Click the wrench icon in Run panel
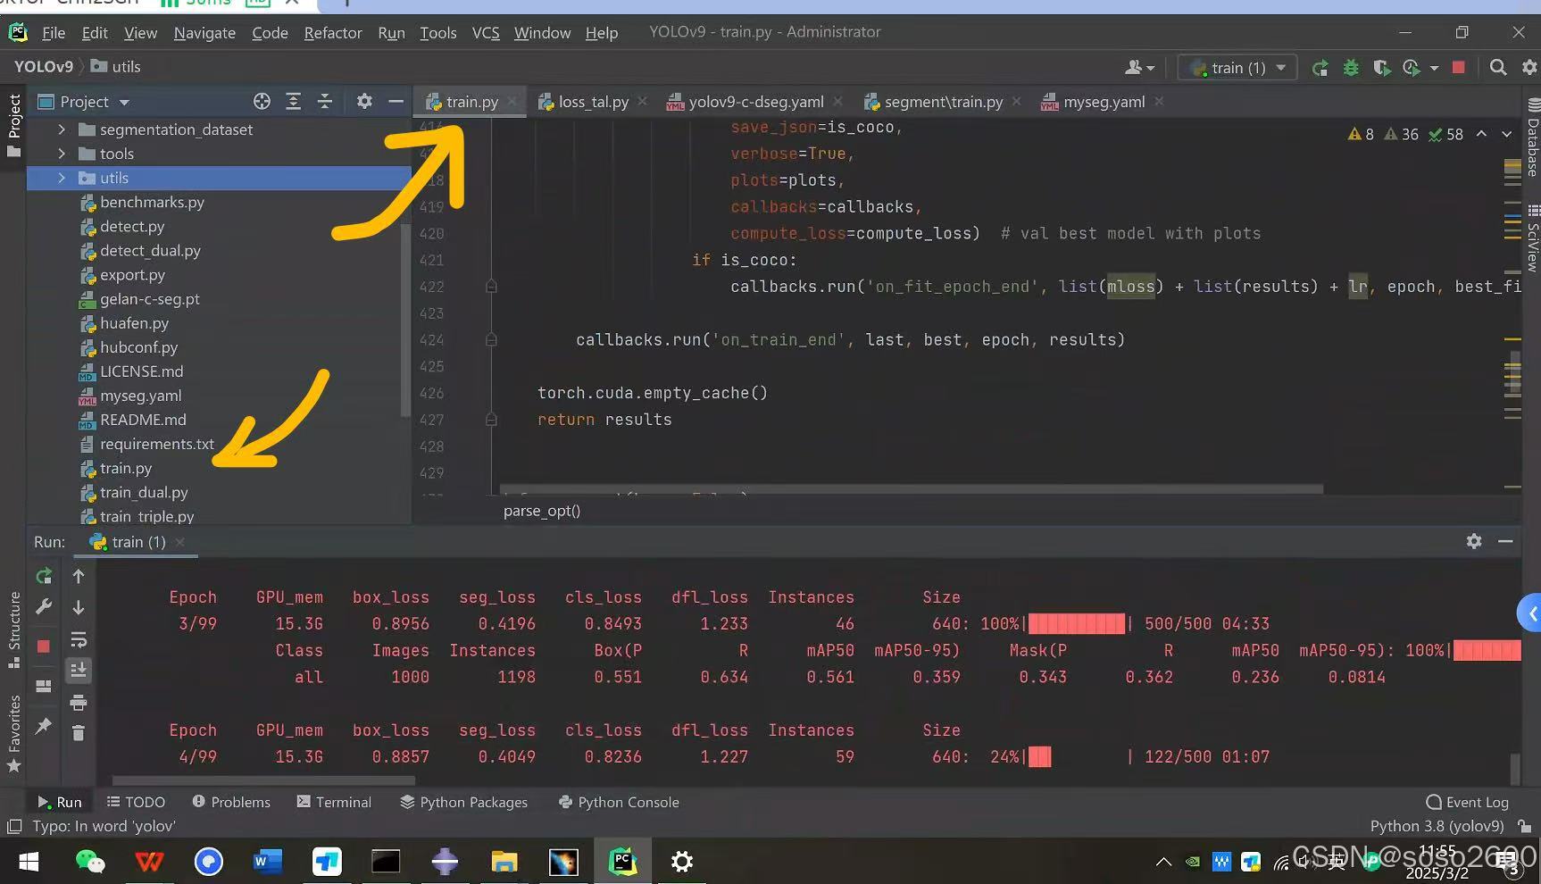Viewport: 1541px width, 884px height. point(43,607)
